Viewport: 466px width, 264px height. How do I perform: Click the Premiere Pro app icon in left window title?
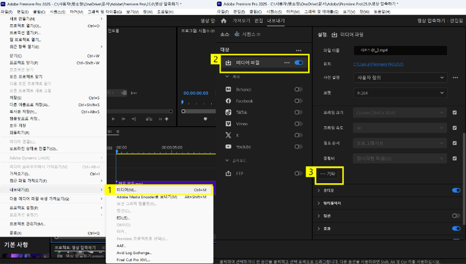(3, 4)
